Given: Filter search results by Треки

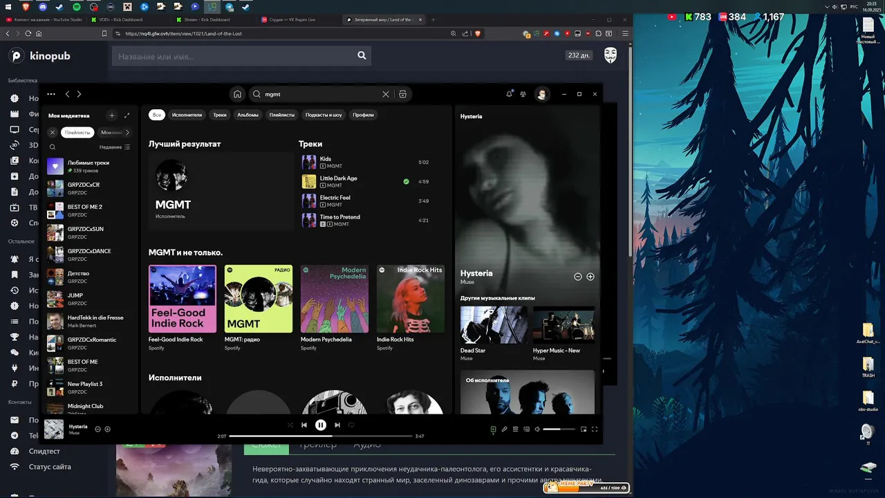Looking at the screenshot, I should 220,115.
